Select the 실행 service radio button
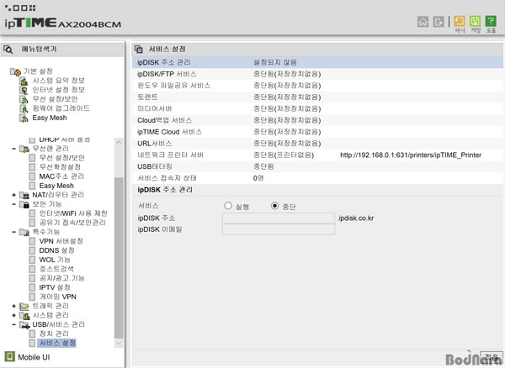Viewport: 505px width, 368px height. 228,206
